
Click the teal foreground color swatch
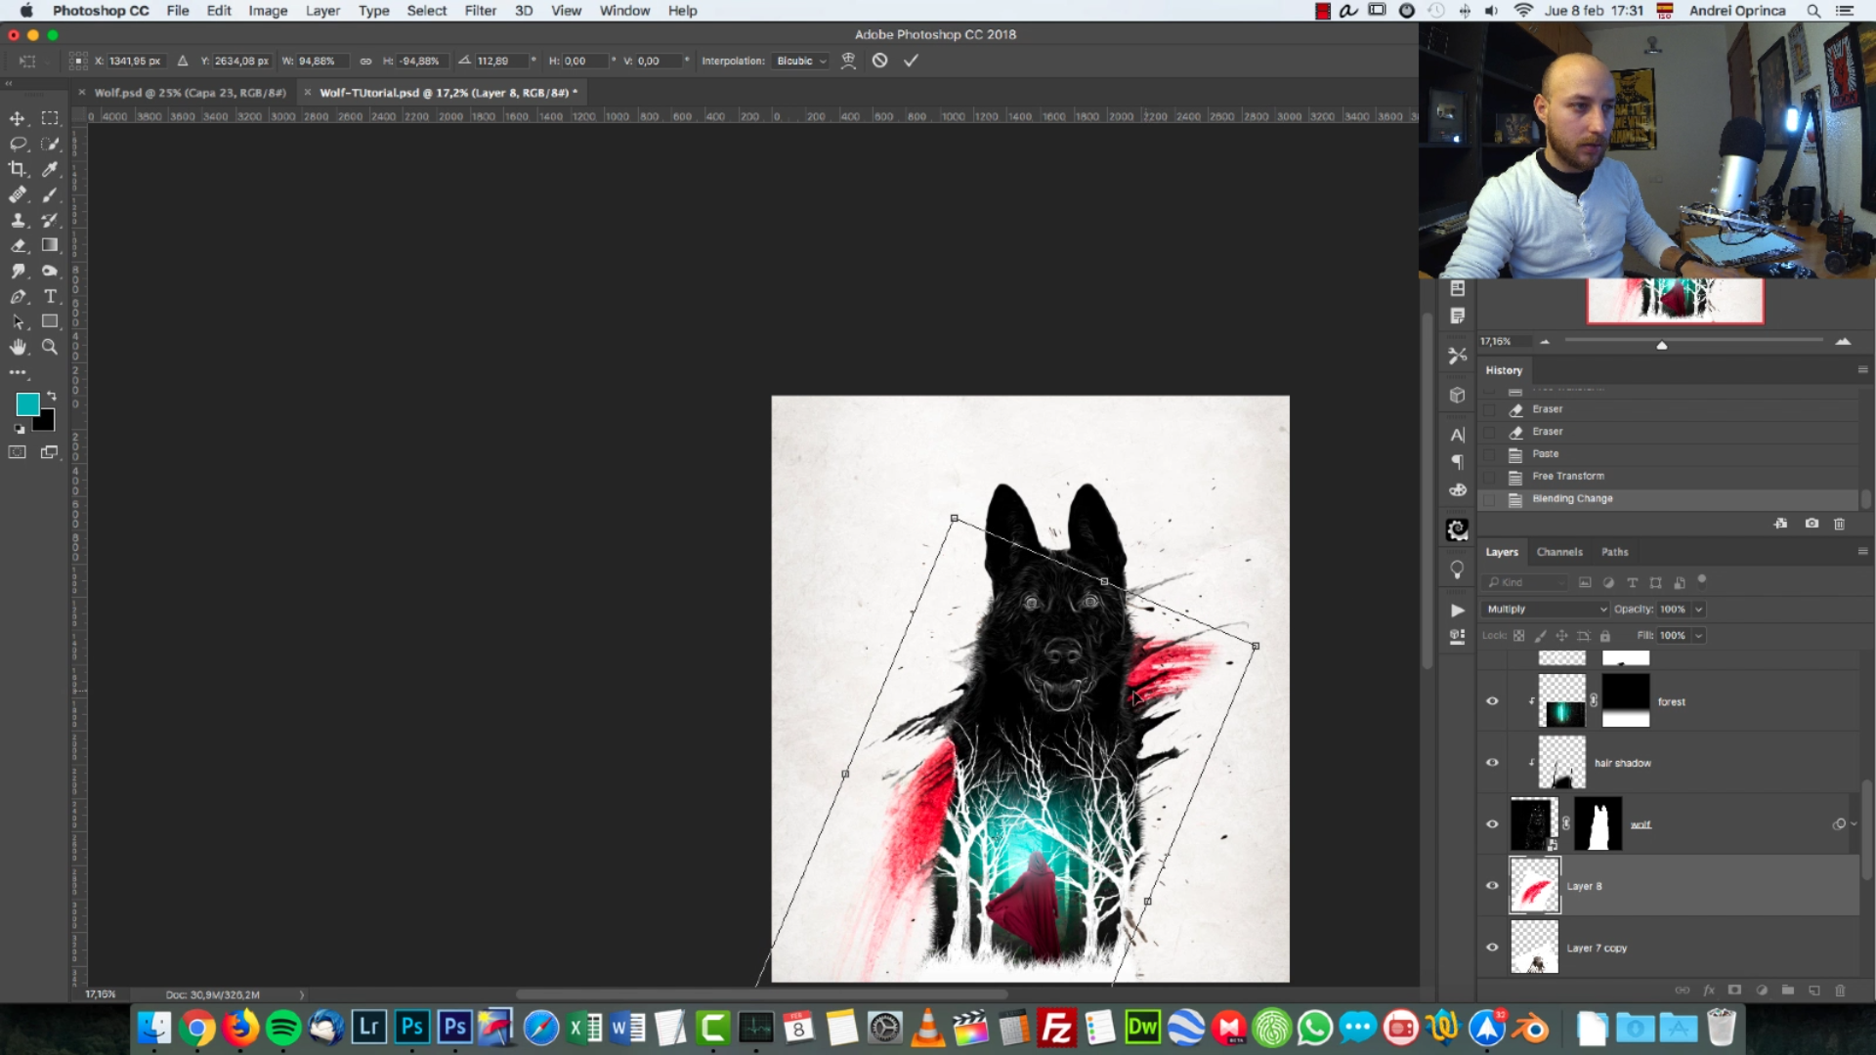(27, 404)
